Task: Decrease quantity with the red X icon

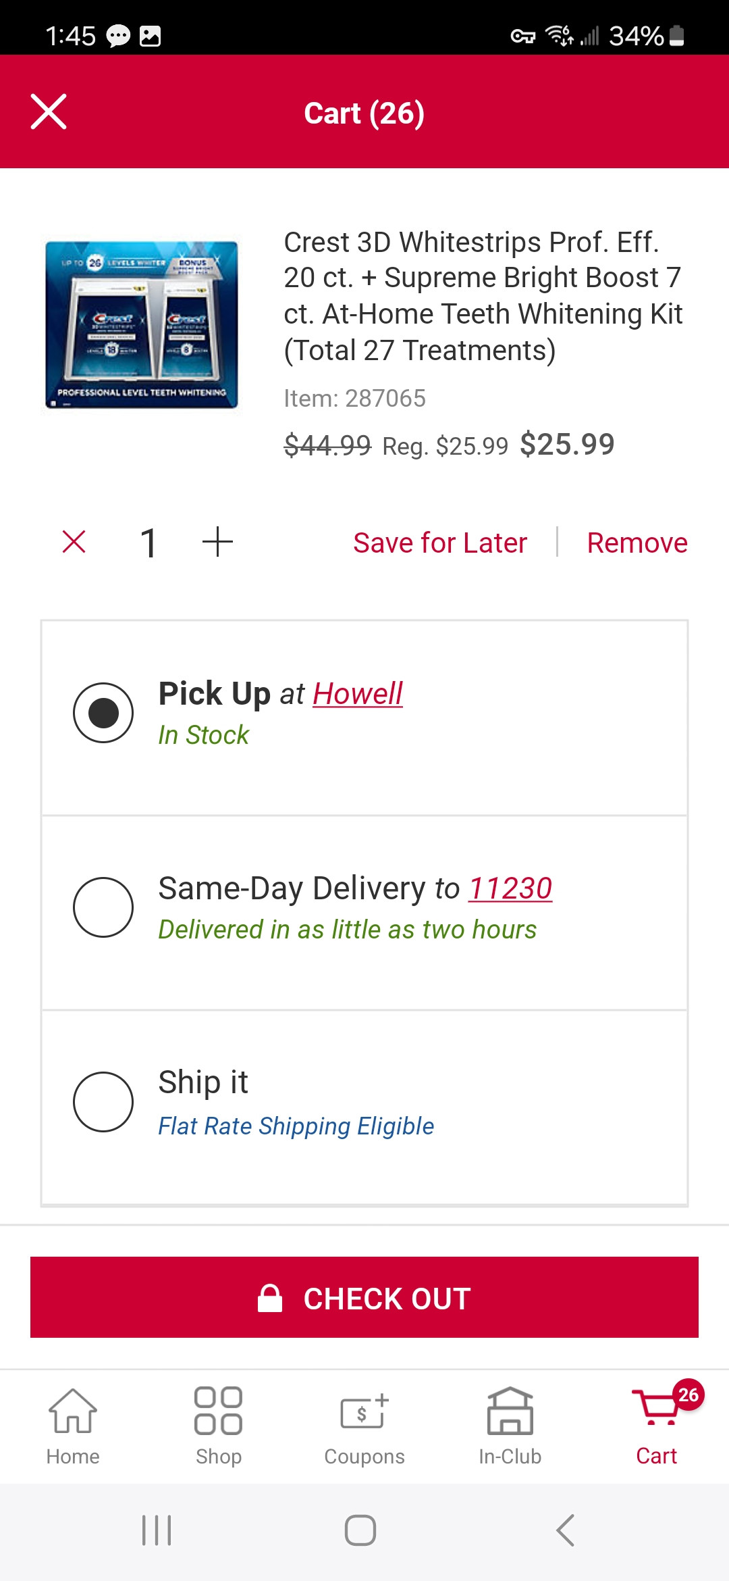Action: coord(74,542)
